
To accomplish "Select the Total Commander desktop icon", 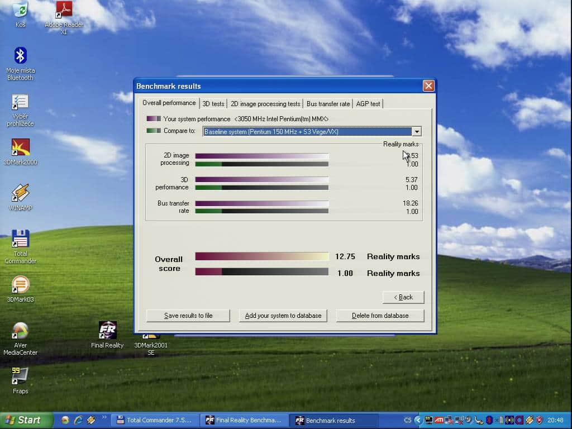I will point(21,246).
